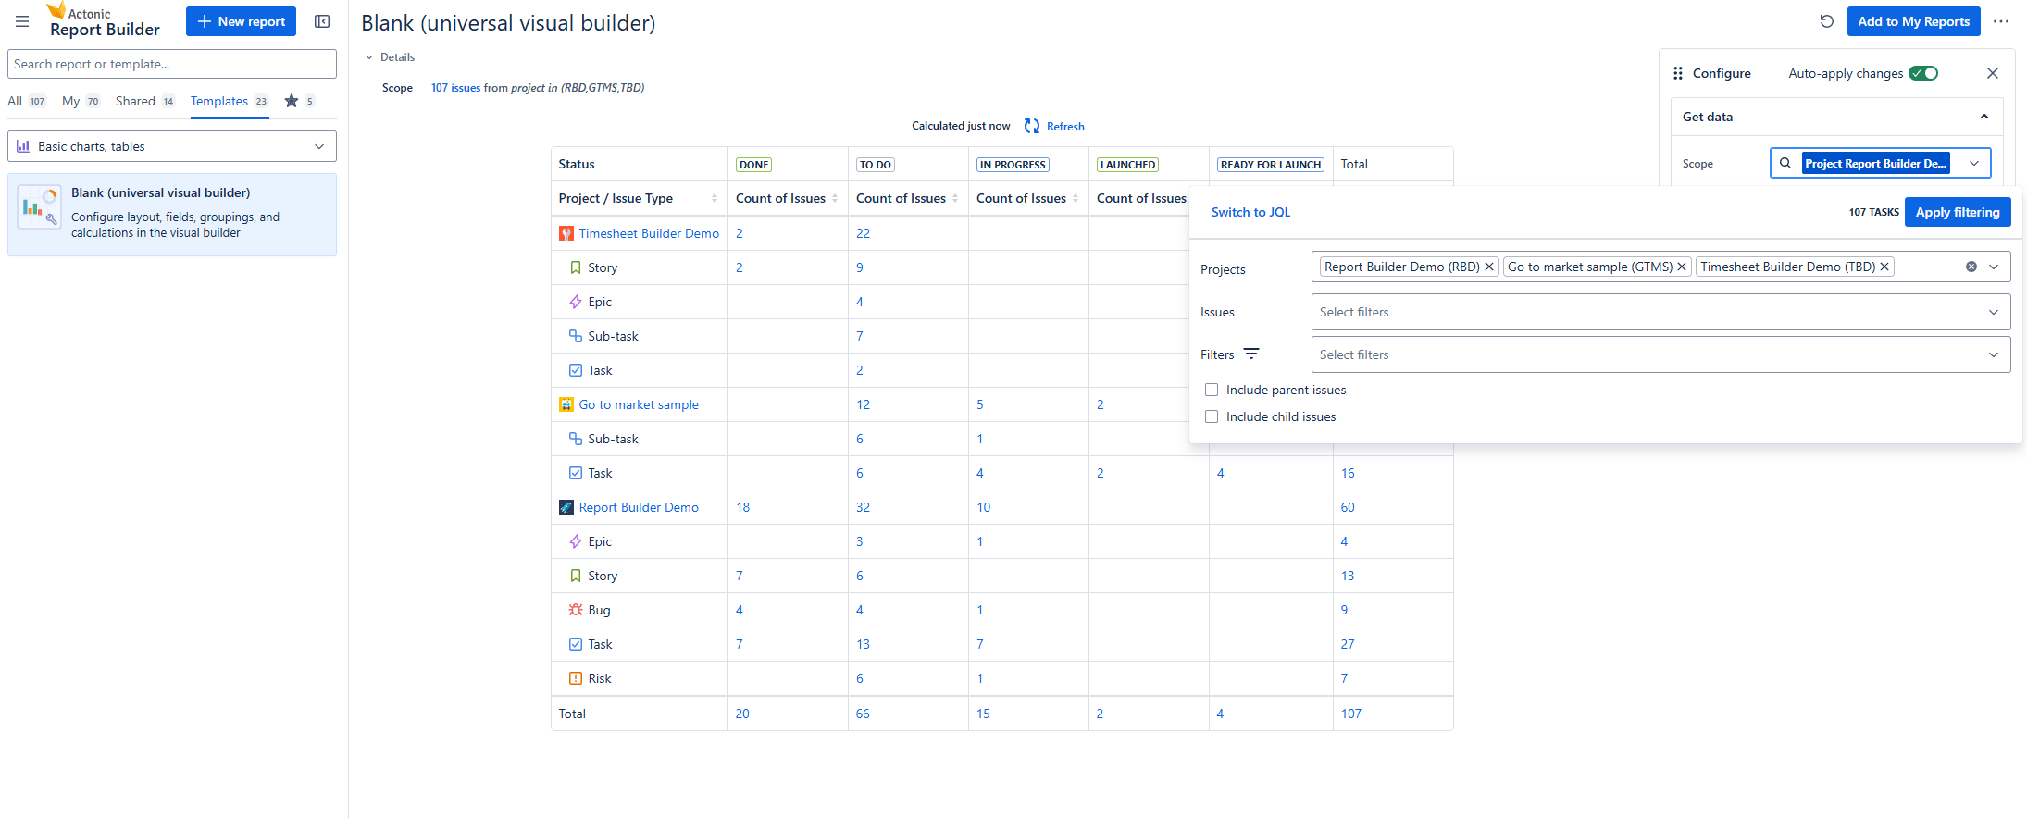Image resolution: width=2027 pixels, height=819 pixels.
Task: Click the TO DO status header badge
Action: (875, 165)
